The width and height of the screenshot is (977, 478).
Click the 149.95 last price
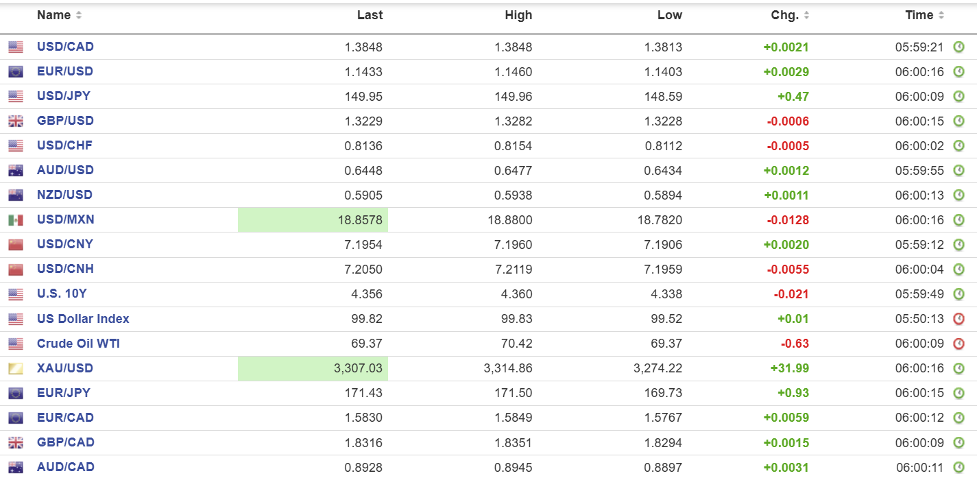[x=363, y=97]
